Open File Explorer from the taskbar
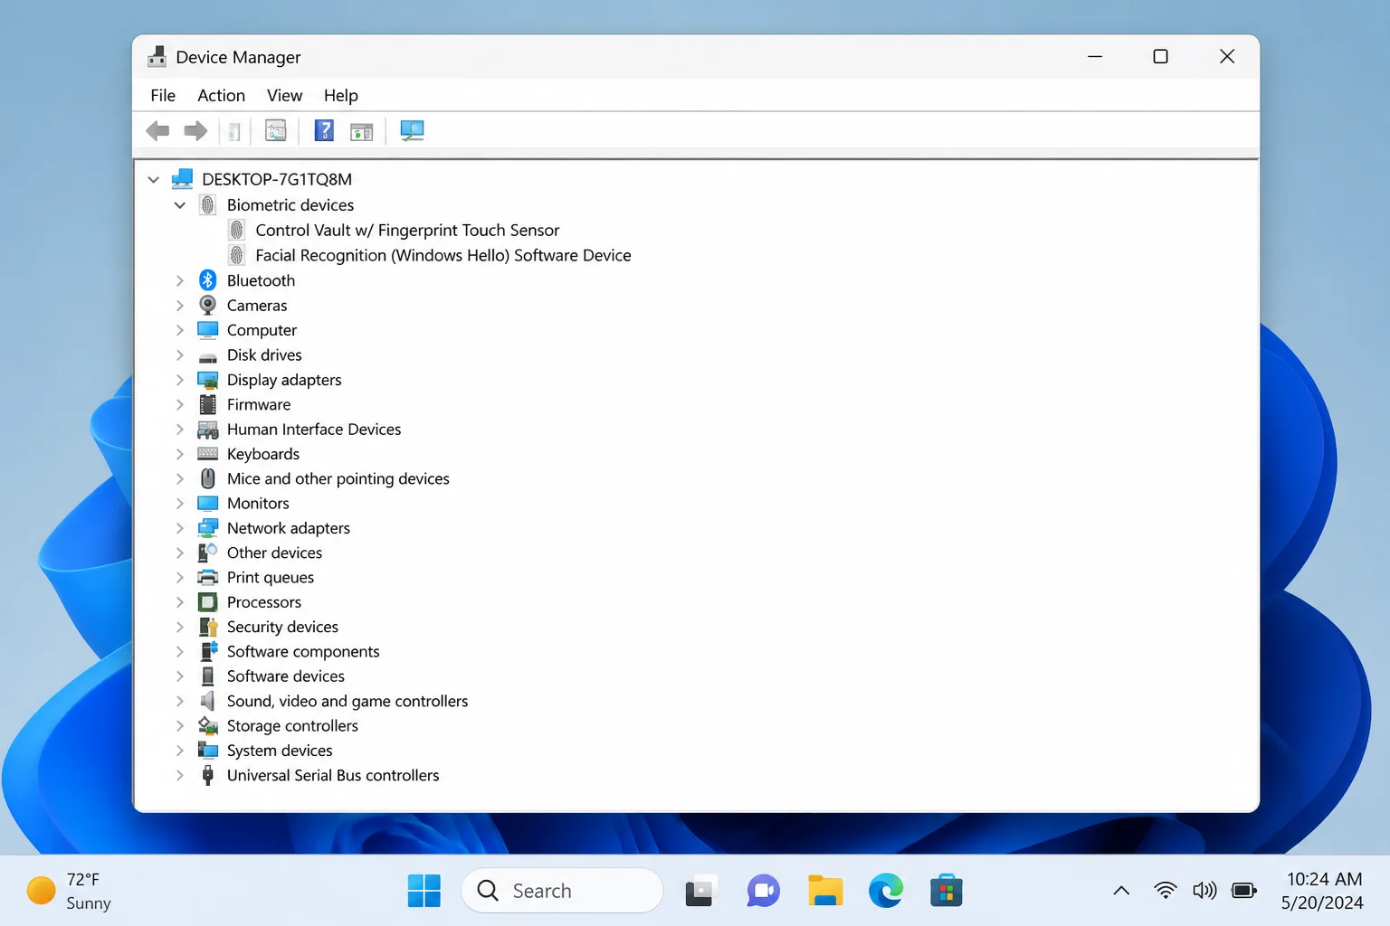The height and width of the screenshot is (926, 1390). point(825,891)
